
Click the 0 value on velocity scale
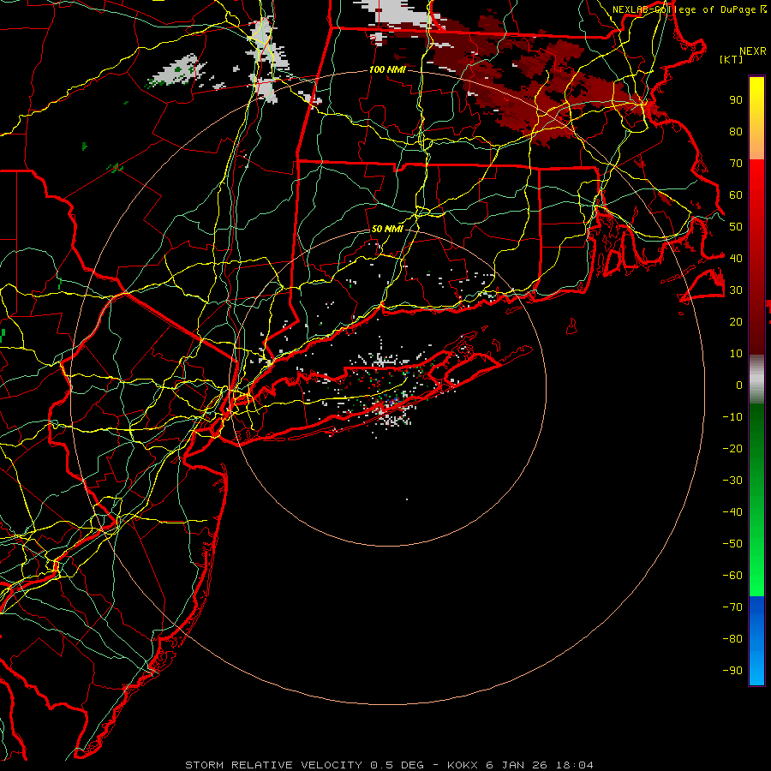pyautogui.click(x=739, y=385)
